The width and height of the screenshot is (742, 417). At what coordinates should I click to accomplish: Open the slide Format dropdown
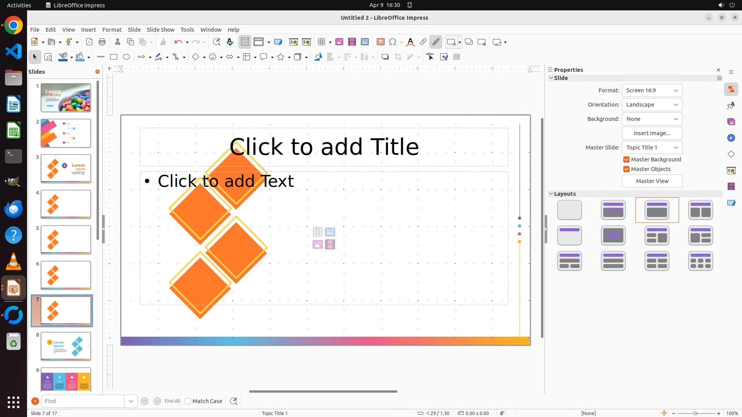click(x=652, y=90)
